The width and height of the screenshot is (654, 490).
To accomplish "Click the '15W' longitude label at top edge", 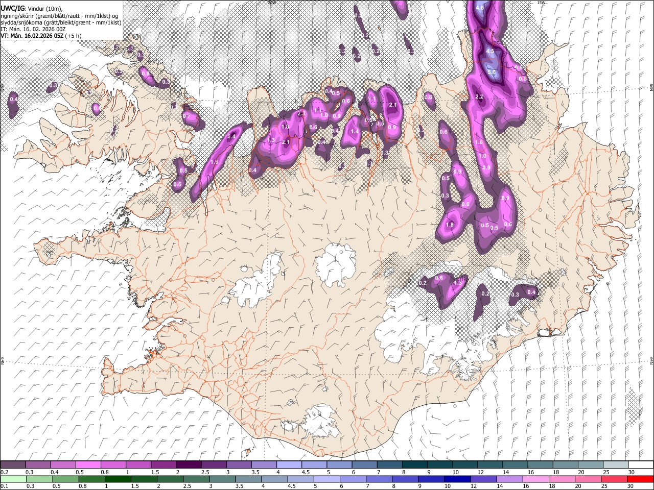I will pos(542,3).
